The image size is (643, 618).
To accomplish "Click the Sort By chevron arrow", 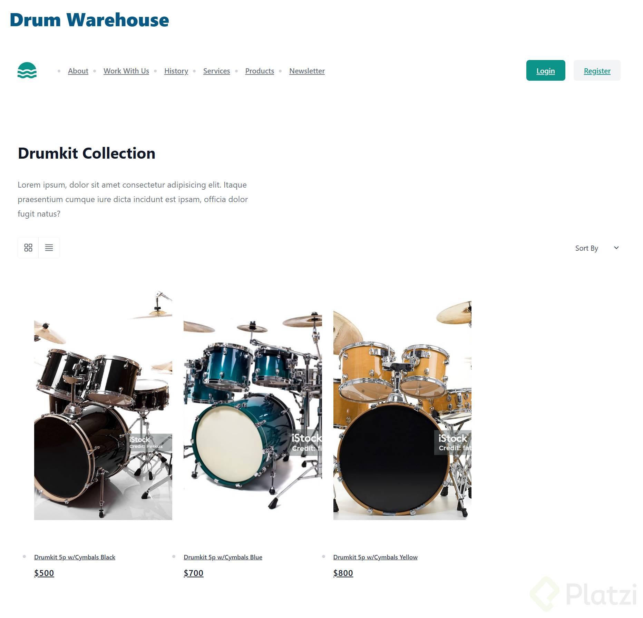I will click(x=616, y=248).
